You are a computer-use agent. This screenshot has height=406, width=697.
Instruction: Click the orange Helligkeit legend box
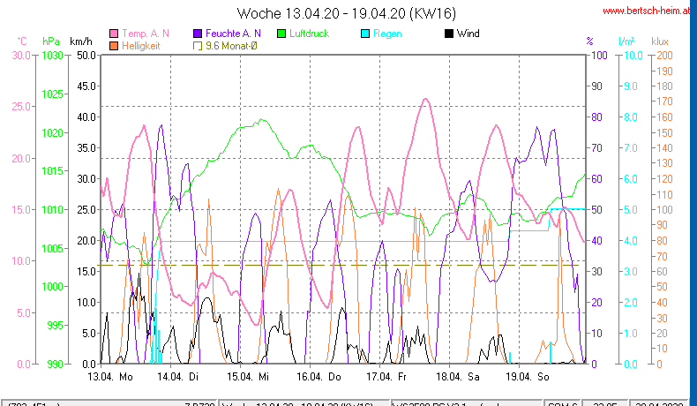(x=114, y=46)
